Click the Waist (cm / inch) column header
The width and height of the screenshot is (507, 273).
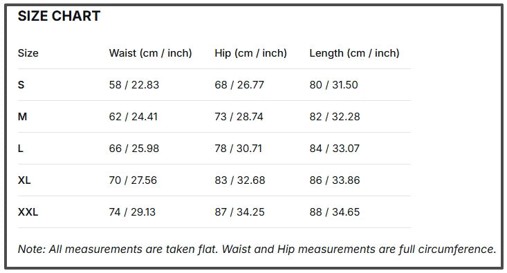[x=150, y=53]
